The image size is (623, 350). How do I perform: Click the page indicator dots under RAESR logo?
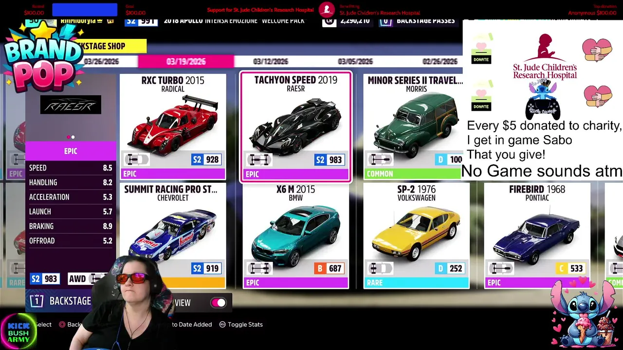click(71, 137)
